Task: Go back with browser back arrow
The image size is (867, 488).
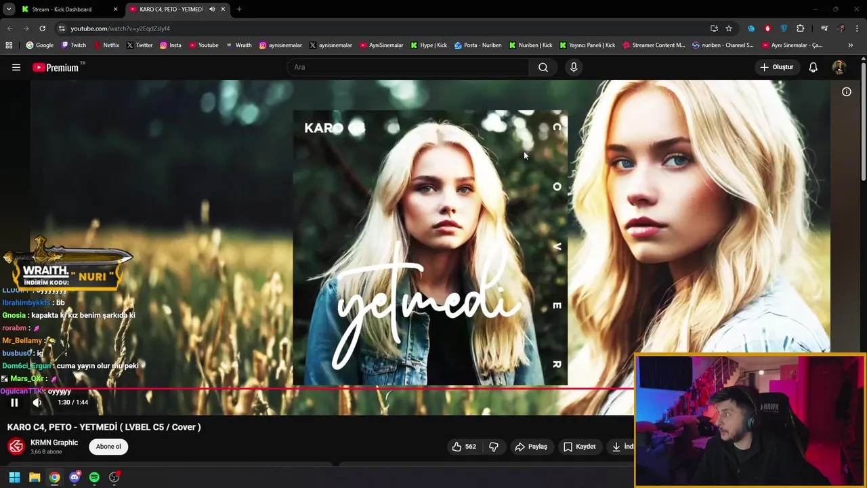Action: pos(9,28)
